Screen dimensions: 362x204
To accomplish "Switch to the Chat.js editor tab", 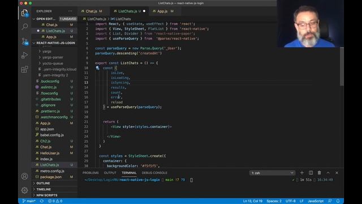I will [92, 11].
